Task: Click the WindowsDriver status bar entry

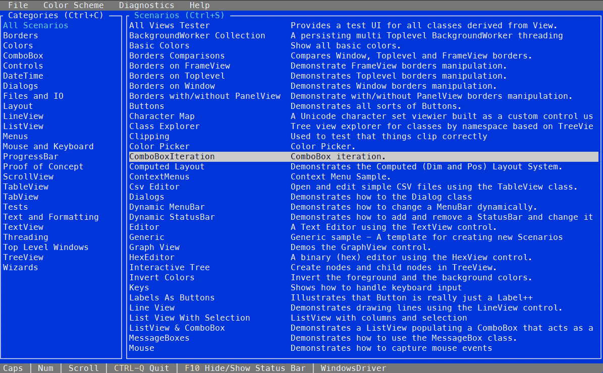Action: click(x=353, y=368)
